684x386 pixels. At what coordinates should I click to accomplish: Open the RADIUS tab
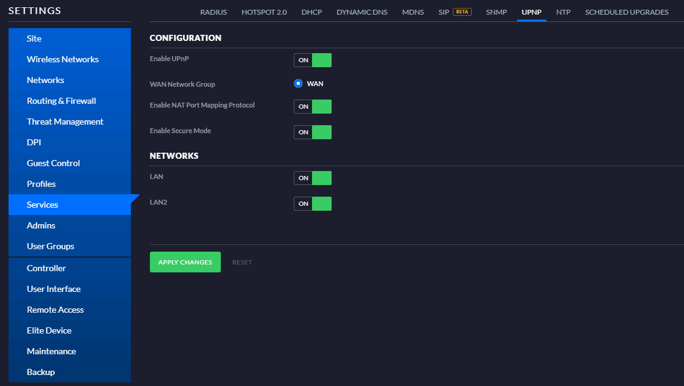tap(214, 12)
